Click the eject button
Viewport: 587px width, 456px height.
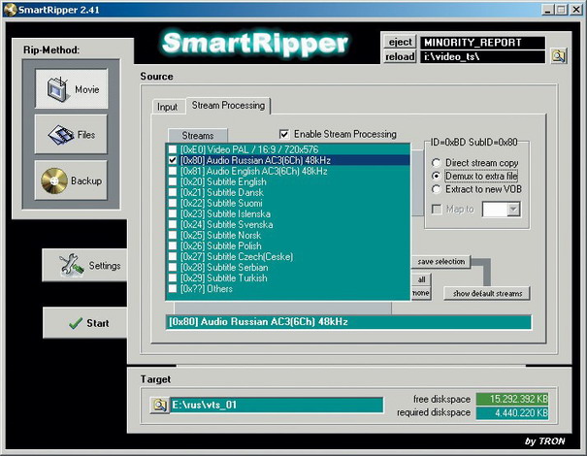(401, 43)
